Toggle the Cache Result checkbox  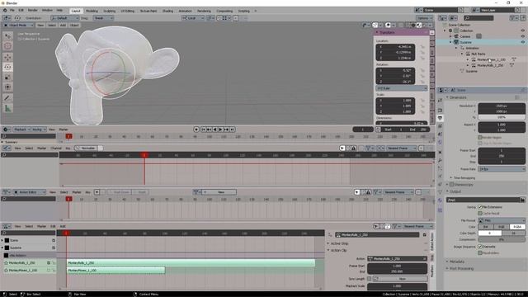[480, 213]
